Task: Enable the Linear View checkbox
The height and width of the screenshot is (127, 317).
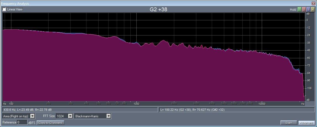Action: 4,9
